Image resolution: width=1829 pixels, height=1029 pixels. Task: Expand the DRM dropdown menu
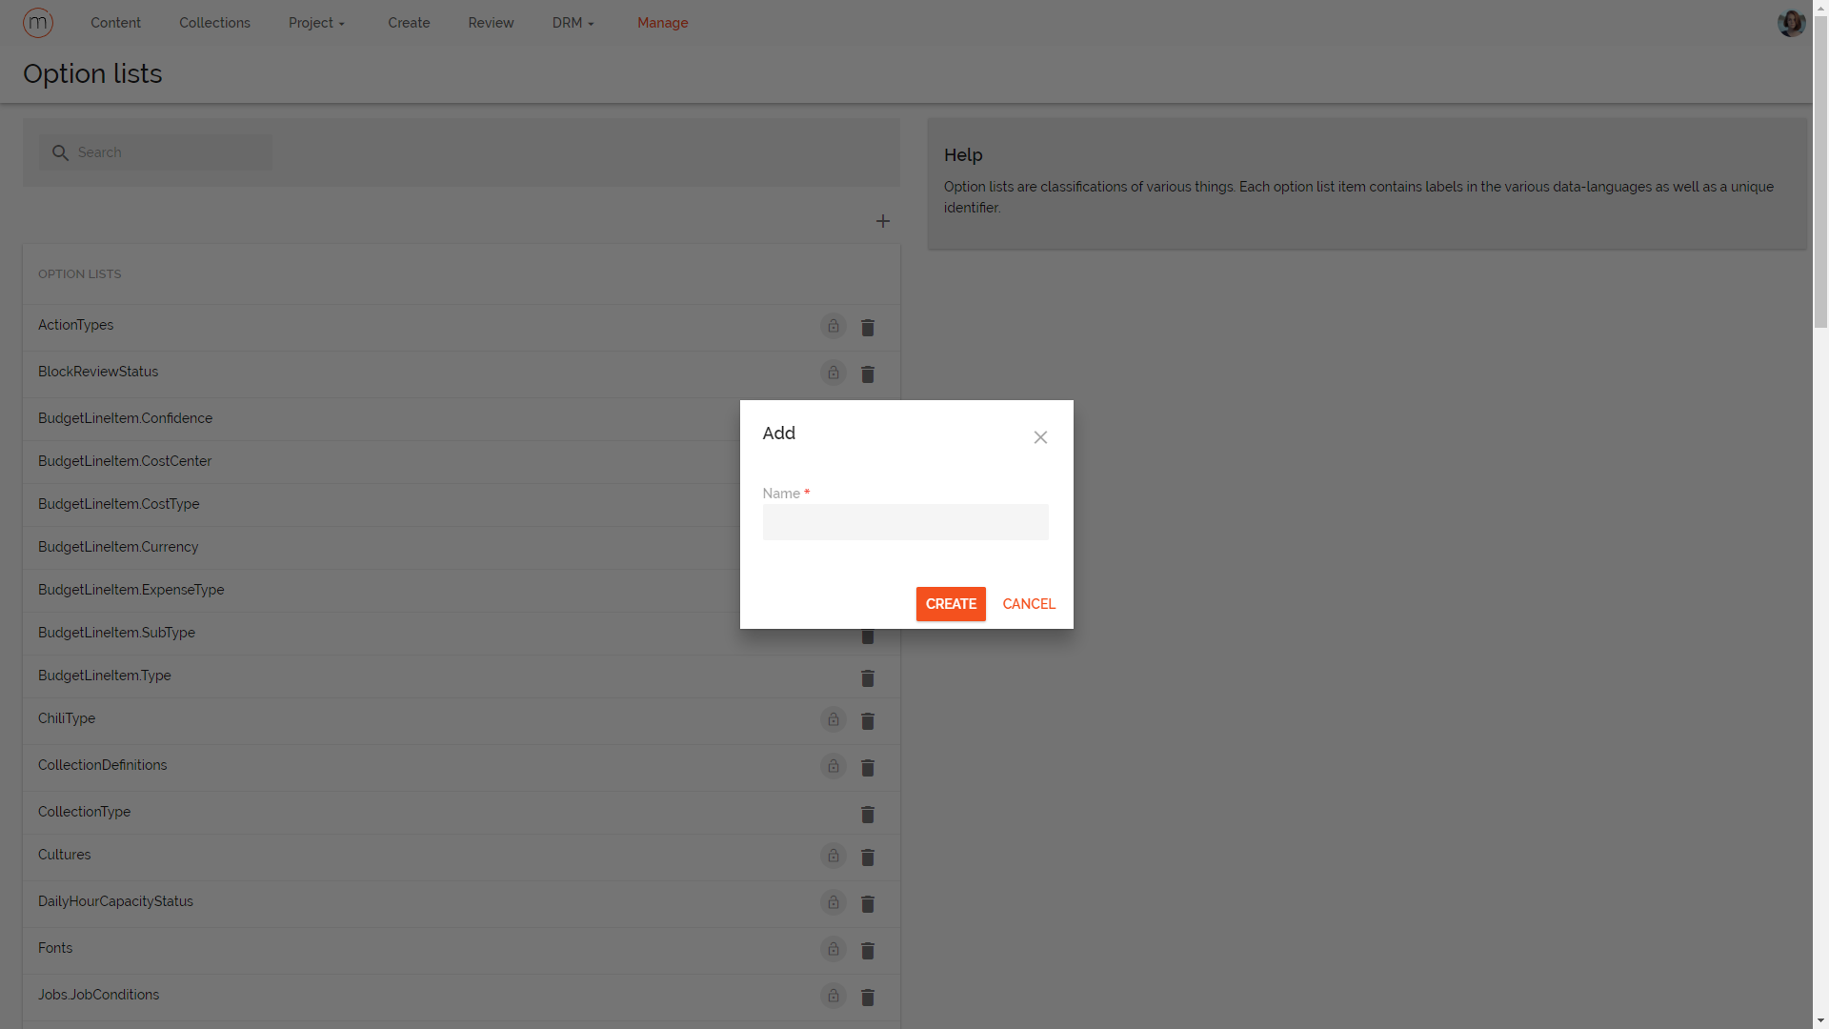coord(573,23)
